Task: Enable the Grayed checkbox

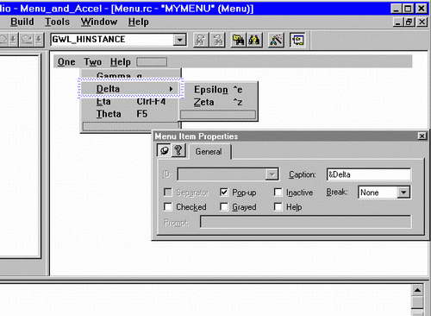Action: click(224, 206)
